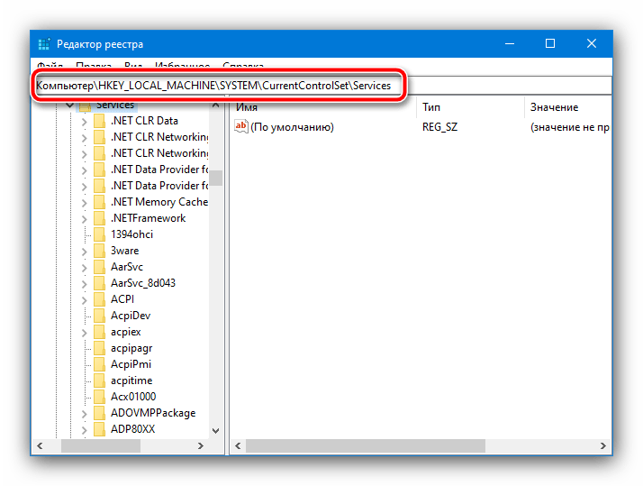Click the tree vertical scrollbar thumb
The width and height of the screenshot is (643, 486).
(216, 179)
